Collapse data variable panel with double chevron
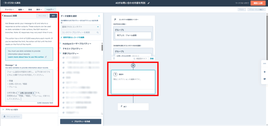 coord(99,16)
